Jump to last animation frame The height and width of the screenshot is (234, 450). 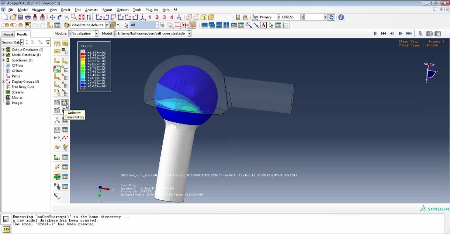(409, 34)
